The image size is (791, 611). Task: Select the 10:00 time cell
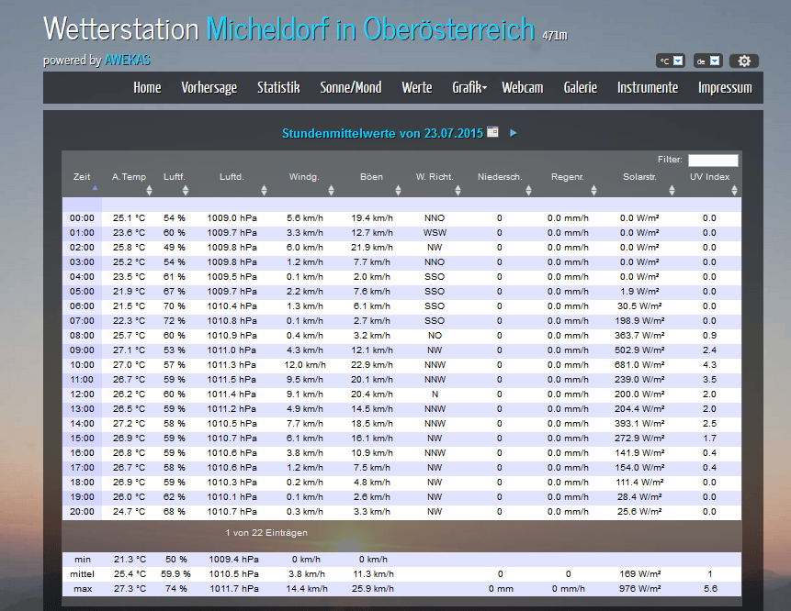82,365
